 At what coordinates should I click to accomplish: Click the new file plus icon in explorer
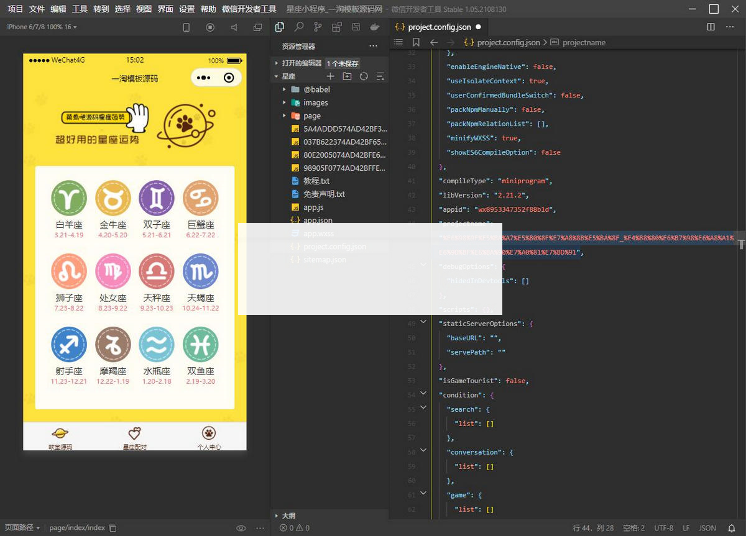[x=330, y=76]
